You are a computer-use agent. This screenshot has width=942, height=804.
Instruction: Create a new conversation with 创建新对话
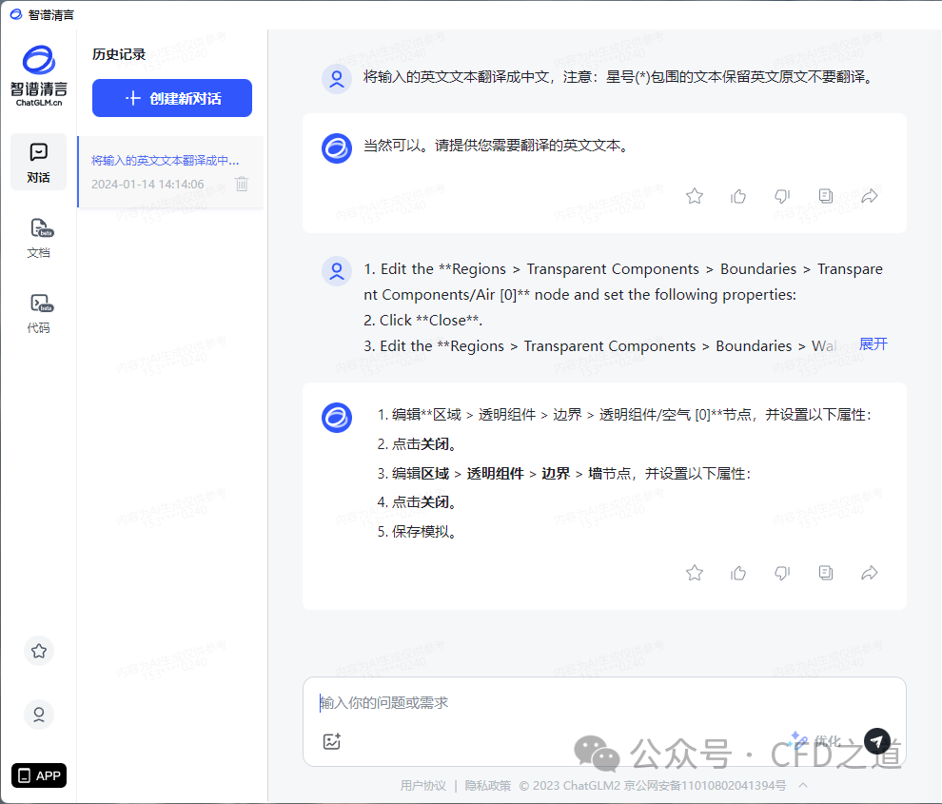click(x=172, y=98)
